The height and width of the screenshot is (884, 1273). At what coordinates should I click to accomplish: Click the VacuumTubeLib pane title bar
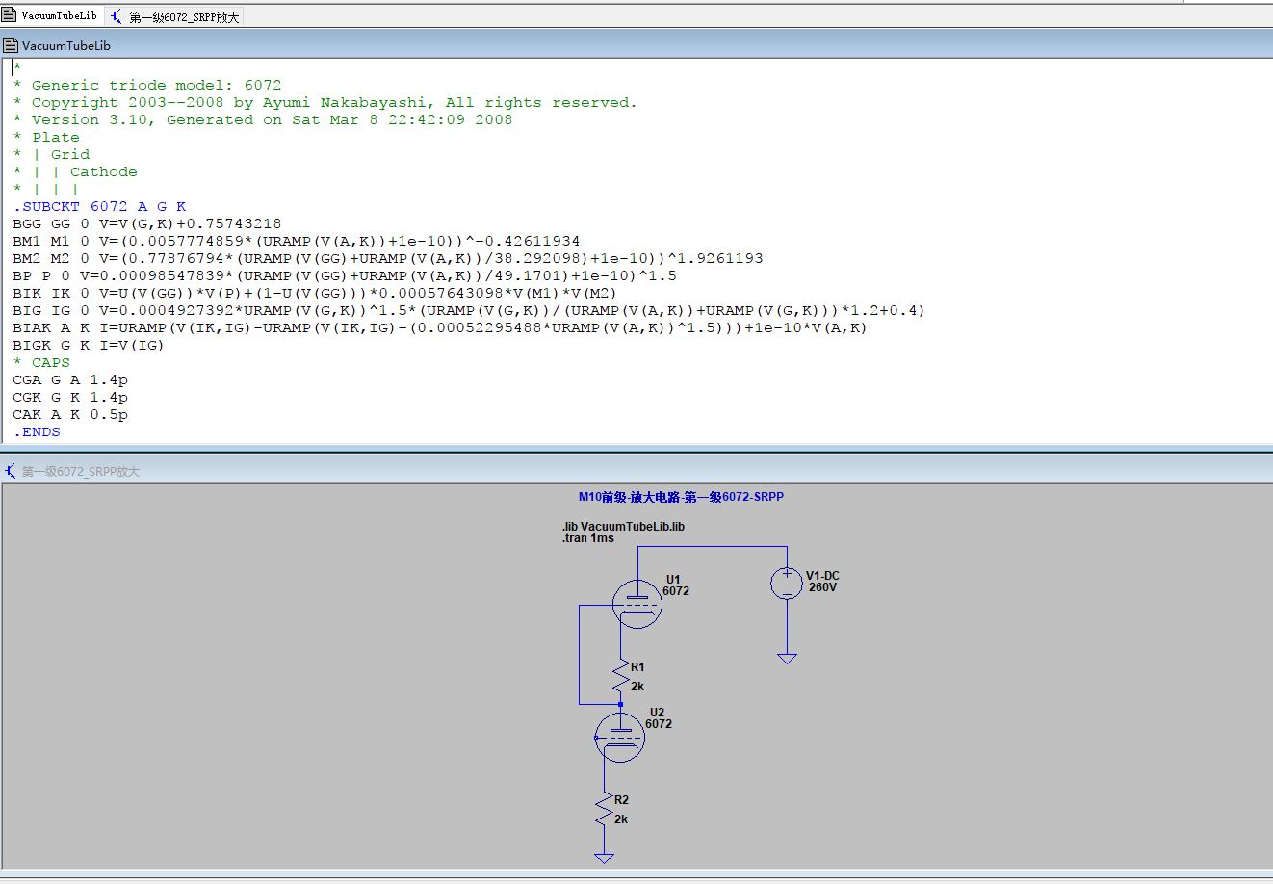click(636, 45)
